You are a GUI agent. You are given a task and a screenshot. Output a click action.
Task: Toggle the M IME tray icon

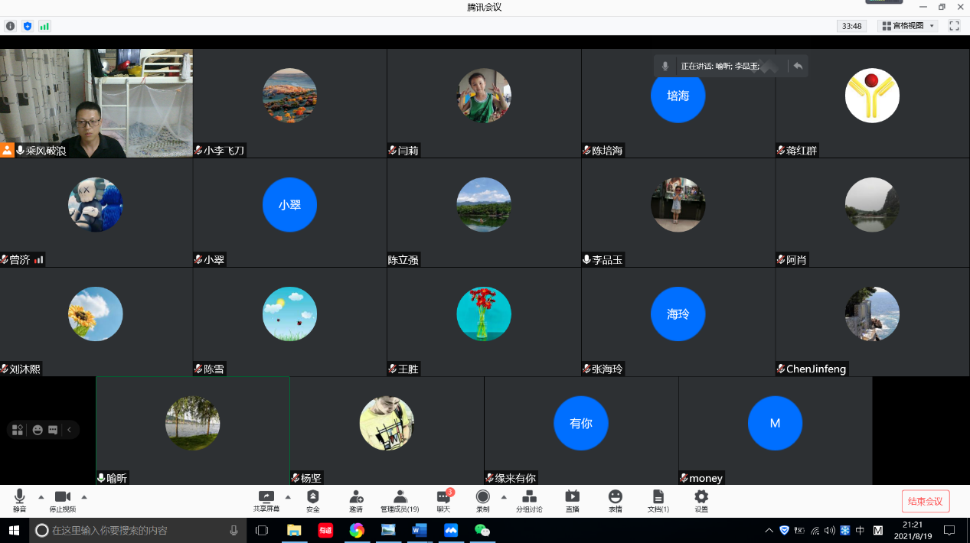tap(878, 530)
